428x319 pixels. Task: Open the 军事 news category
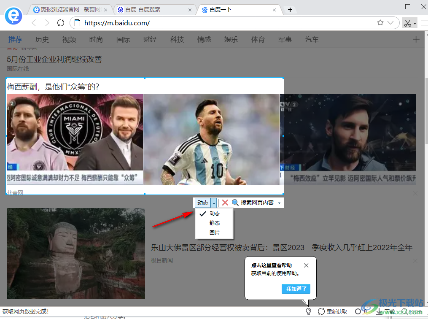285,40
